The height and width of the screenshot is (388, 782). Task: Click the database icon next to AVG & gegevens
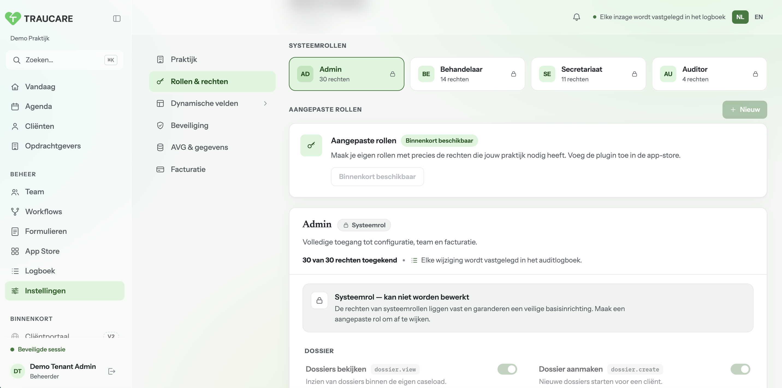(160, 147)
